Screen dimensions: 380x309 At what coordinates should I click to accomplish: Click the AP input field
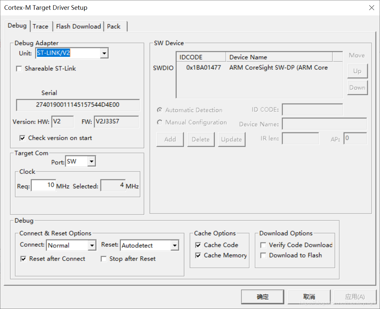[355, 139]
